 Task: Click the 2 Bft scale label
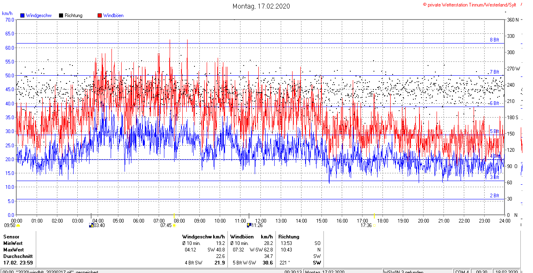(494, 196)
